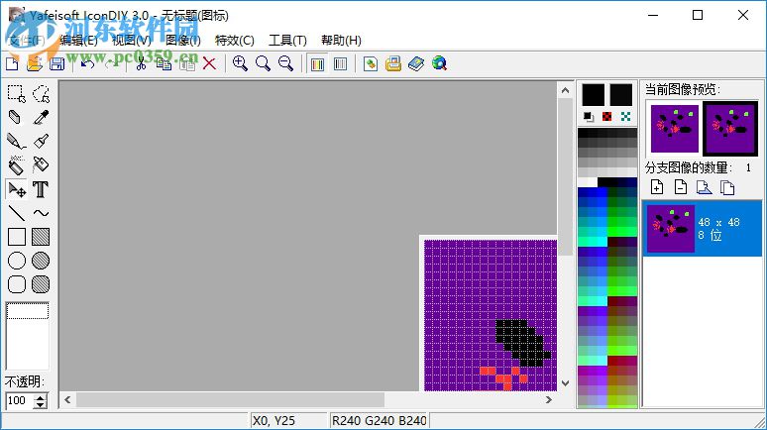The height and width of the screenshot is (430, 767).
Task: Open the 编辑(E) menu
Action: tap(78, 40)
